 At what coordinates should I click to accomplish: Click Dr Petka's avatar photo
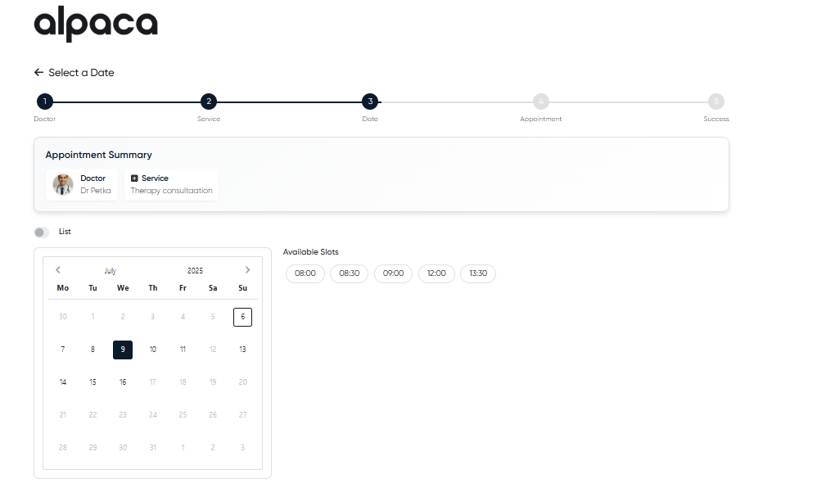point(63,184)
